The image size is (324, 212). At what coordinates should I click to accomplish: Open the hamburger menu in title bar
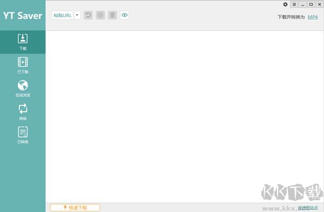click(x=294, y=4)
